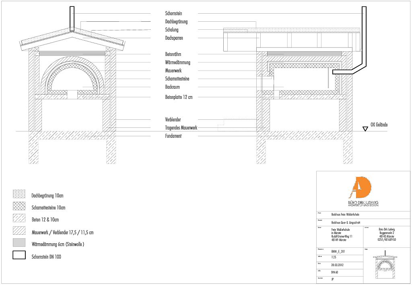Select the Backraum annotation text
Screen dimensions: 412x285
[x=172, y=87]
